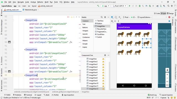Toggle view options eye icon
This screenshot has height=99, width=177.
click(112, 21)
